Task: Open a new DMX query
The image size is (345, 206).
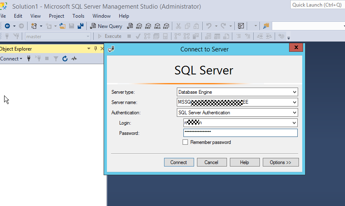Action: click(x=148, y=26)
